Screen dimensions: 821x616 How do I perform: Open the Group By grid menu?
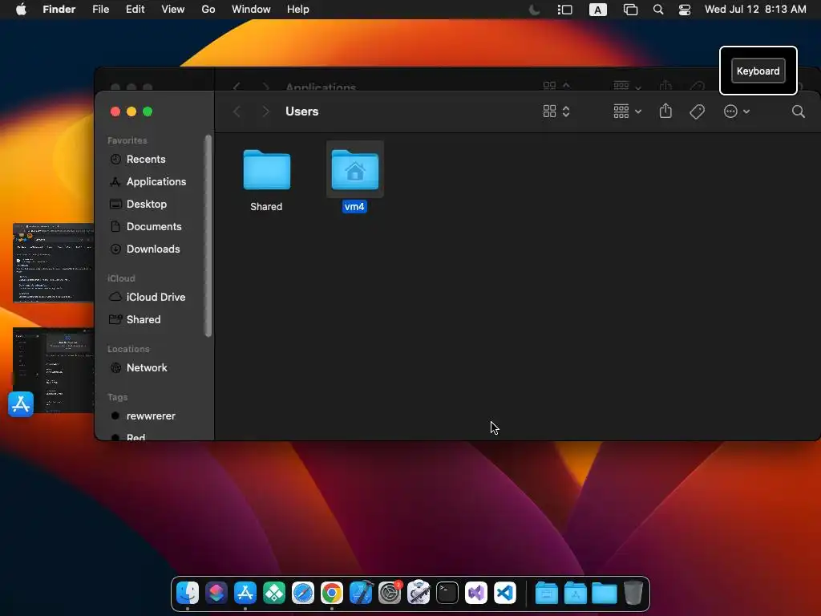[627, 111]
